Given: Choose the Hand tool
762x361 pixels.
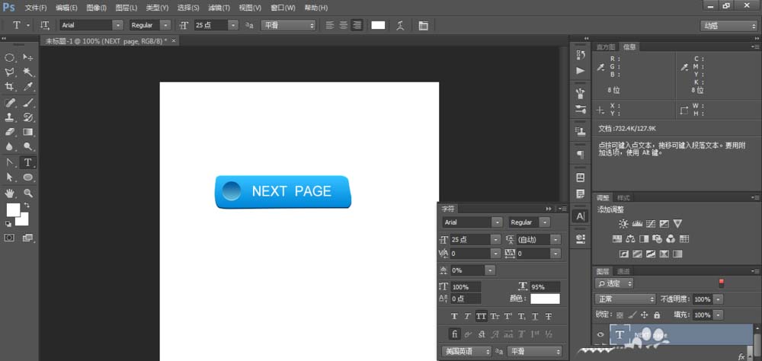Looking at the screenshot, I should click(x=11, y=193).
